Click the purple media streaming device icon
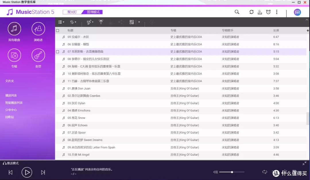The image size is (310, 180). click(297, 12)
